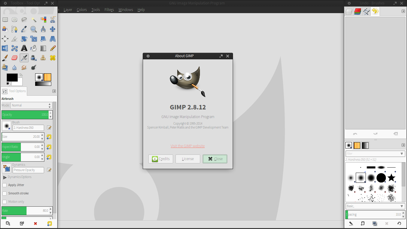Open the Help menu
407x229 pixels.
pos(141,10)
